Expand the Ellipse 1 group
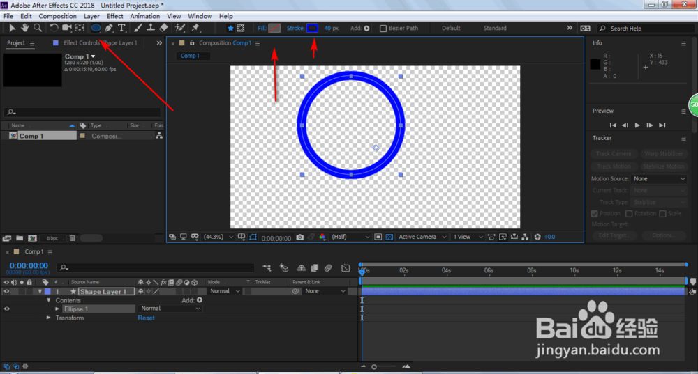This screenshot has height=374, width=698. tap(57, 309)
